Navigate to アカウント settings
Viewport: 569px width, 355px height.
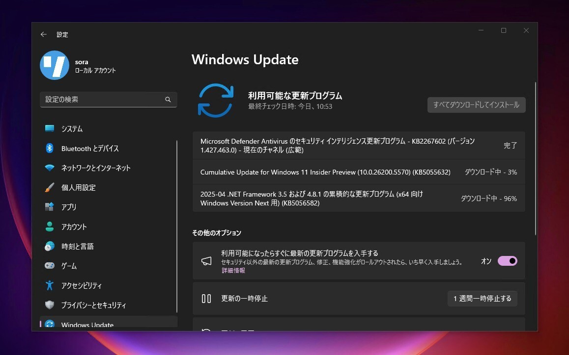[108, 227]
